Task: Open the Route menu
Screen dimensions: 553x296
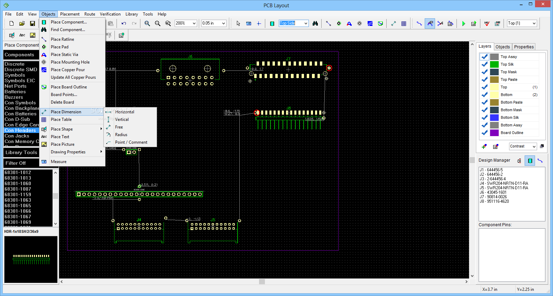Action: (90, 14)
